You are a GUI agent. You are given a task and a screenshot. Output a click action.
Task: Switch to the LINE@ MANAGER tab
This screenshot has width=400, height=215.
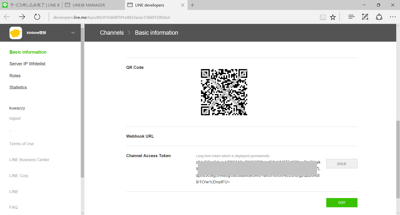(x=93, y=5)
